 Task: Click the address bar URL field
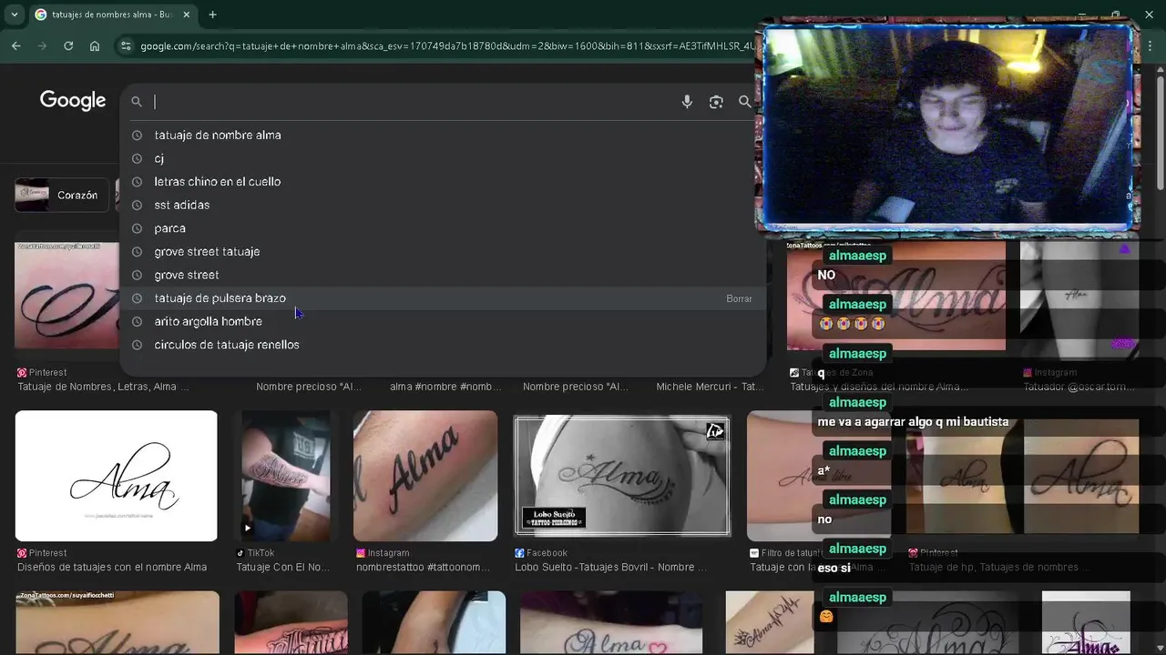(446, 45)
